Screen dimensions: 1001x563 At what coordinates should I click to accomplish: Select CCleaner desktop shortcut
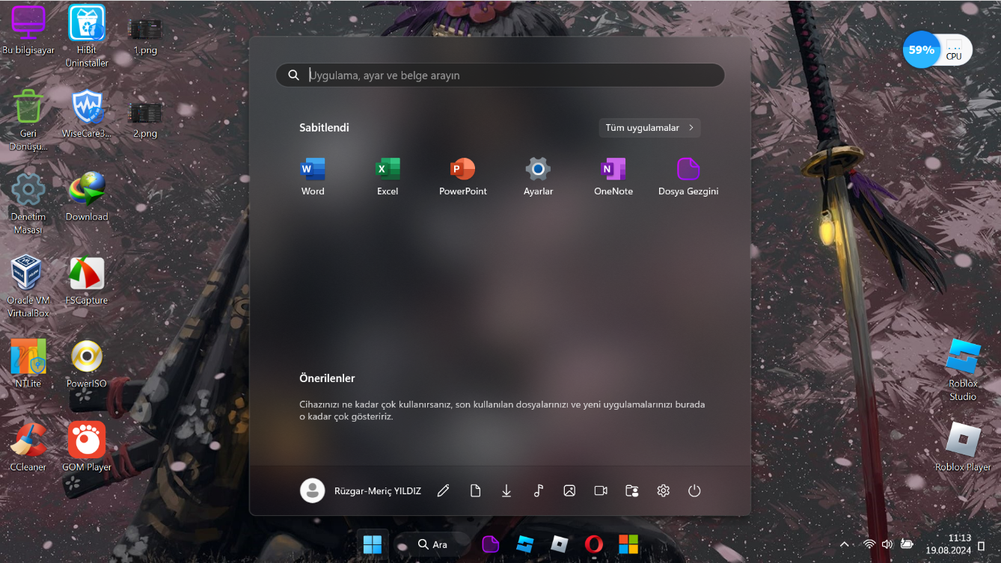coord(28,447)
